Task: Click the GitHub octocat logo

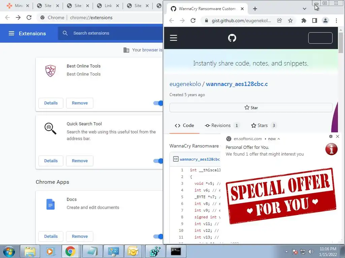Action: [x=232, y=38]
